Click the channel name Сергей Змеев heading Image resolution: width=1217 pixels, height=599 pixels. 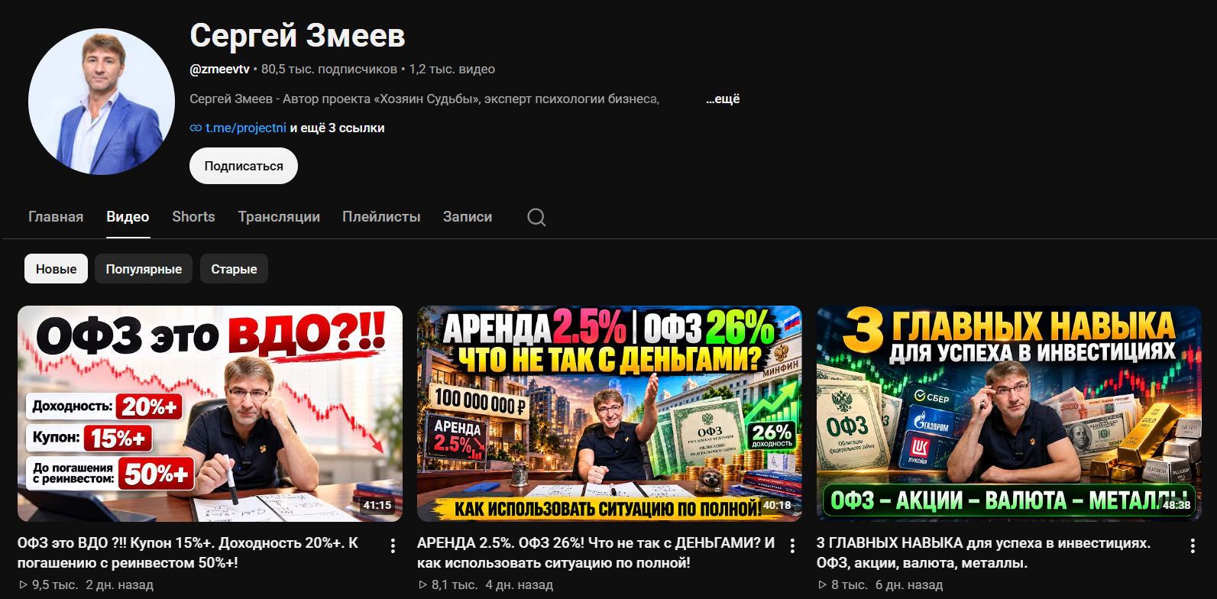297,35
